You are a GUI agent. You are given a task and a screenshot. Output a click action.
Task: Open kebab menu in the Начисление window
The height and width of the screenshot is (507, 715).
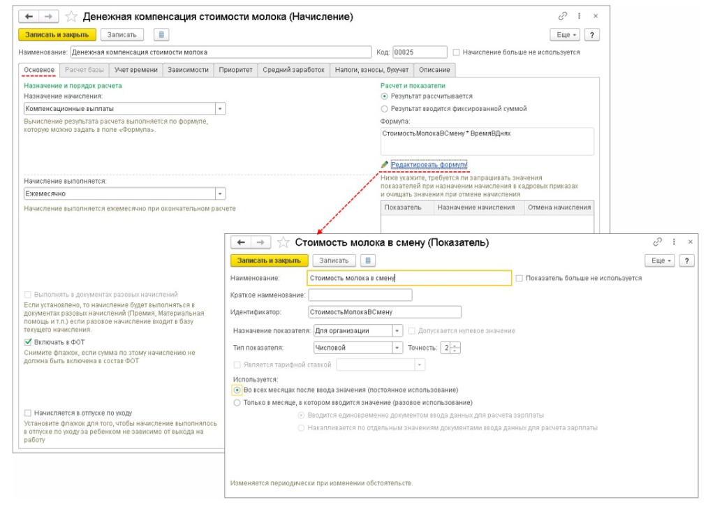click(579, 16)
